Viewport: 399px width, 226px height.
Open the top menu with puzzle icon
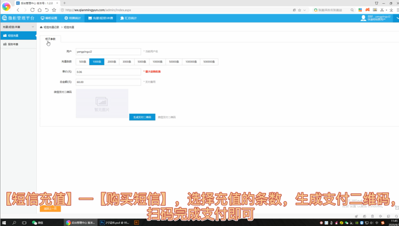(x=129, y=18)
